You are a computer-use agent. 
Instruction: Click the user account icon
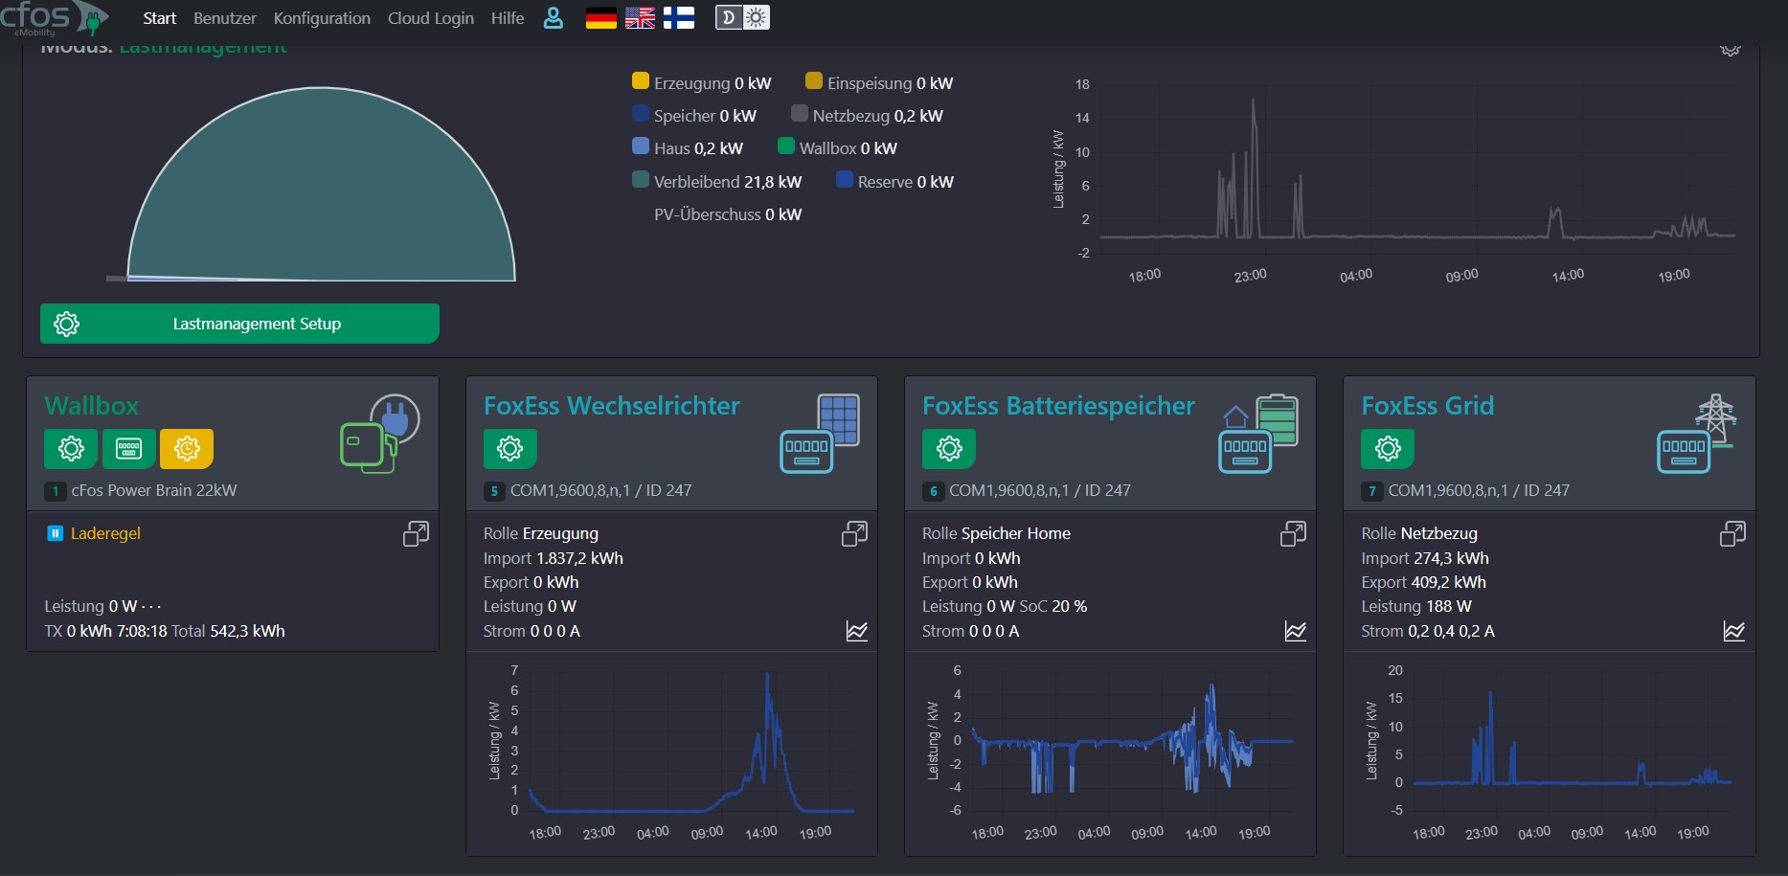[554, 18]
